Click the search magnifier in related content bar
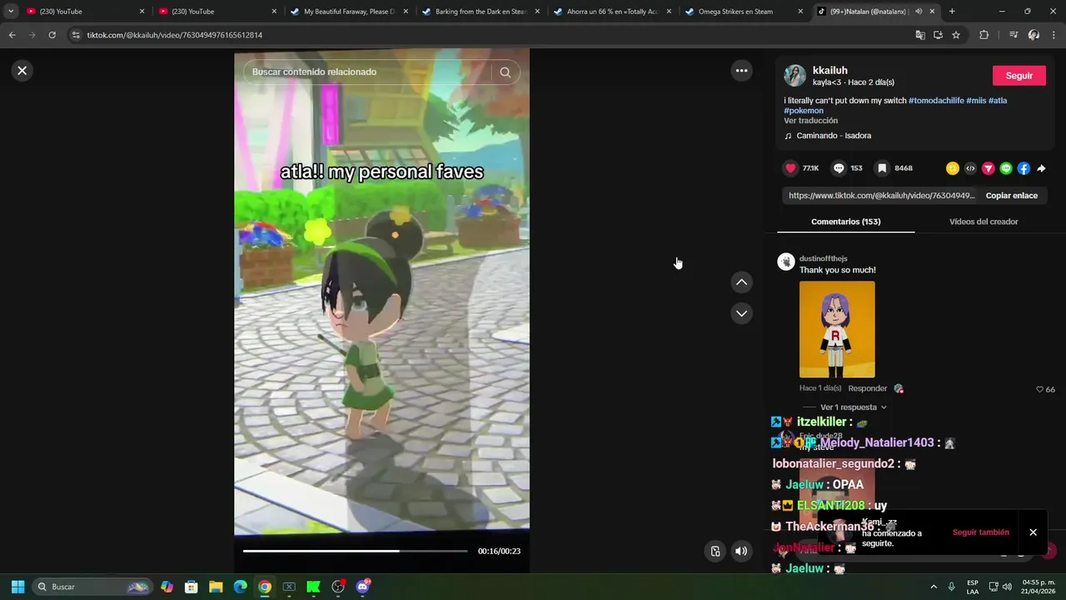The width and height of the screenshot is (1066, 600). tap(505, 72)
